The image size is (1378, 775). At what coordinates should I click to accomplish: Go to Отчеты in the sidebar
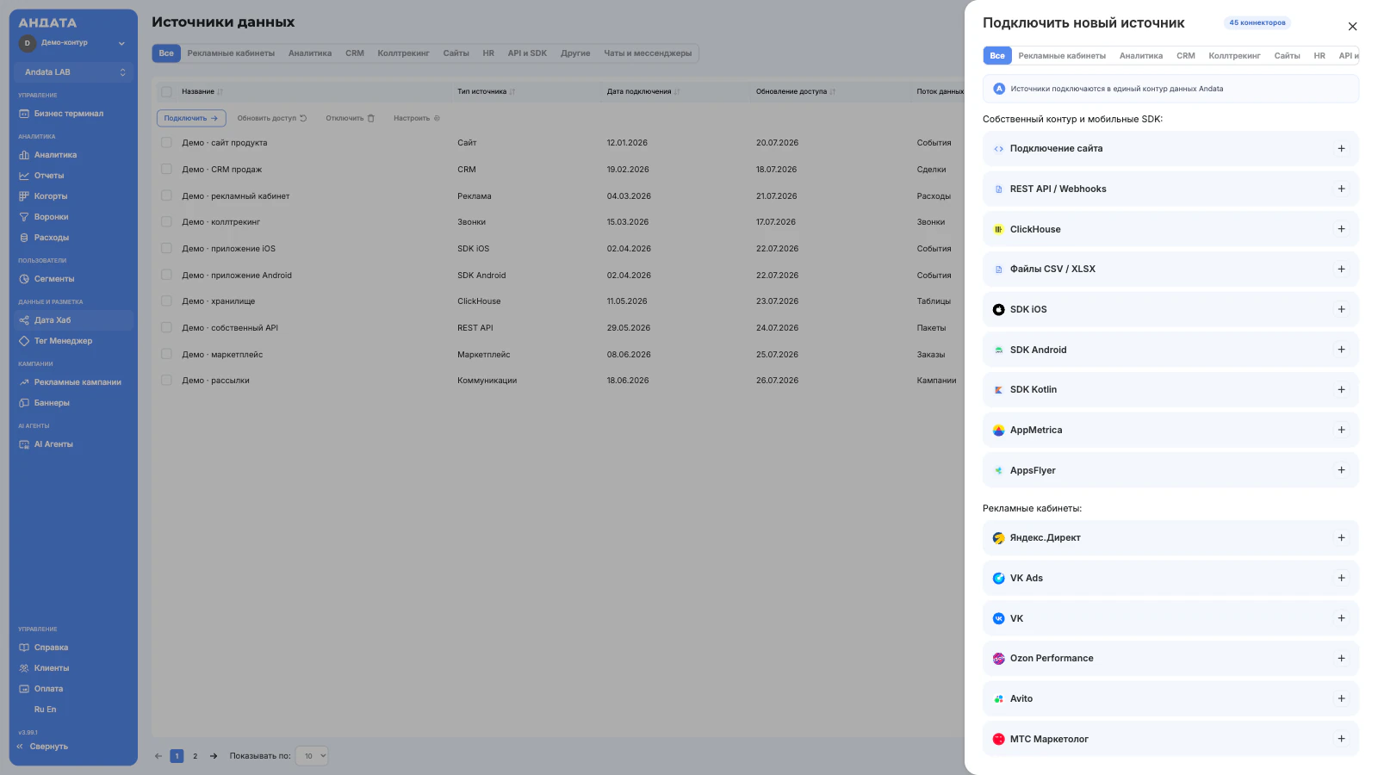pos(73,176)
